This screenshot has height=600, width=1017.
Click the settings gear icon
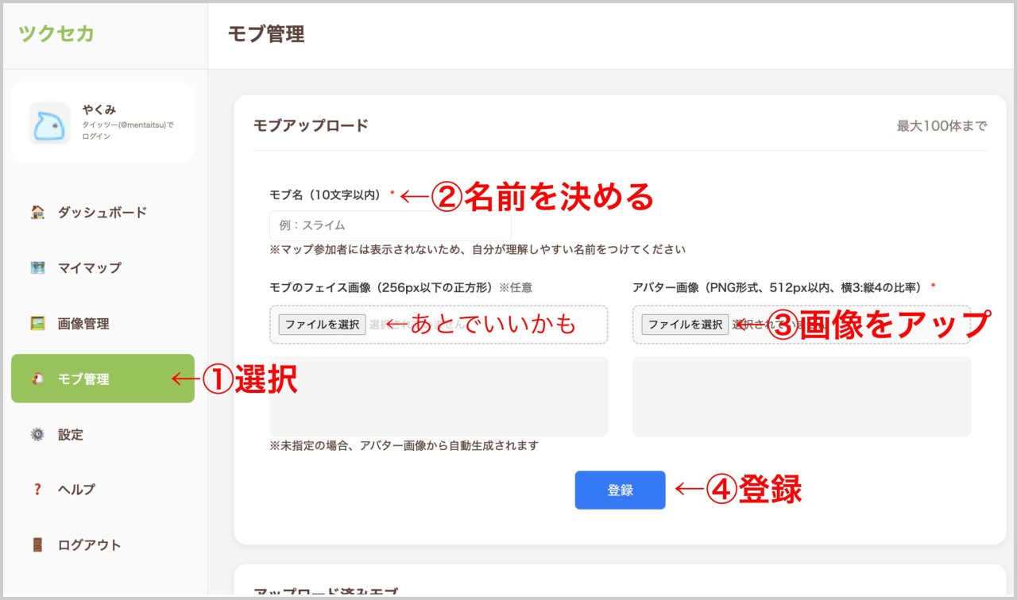[37, 434]
